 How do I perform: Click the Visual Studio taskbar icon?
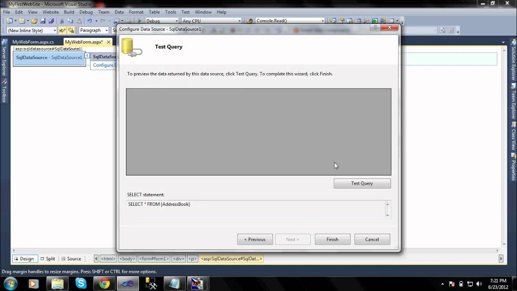(x=128, y=284)
